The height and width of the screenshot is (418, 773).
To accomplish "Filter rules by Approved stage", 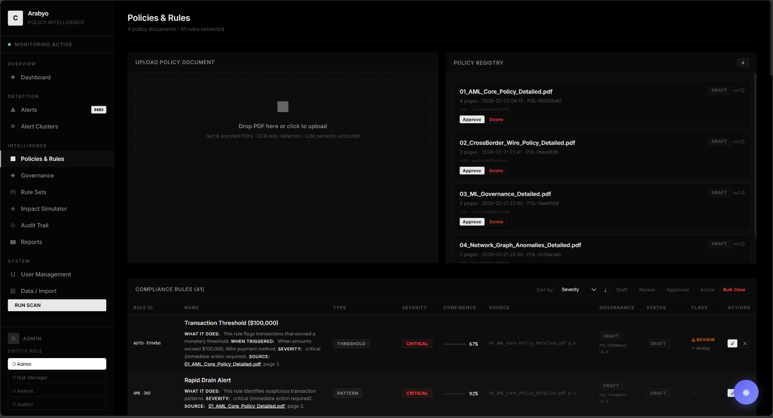I will pos(677,290).
